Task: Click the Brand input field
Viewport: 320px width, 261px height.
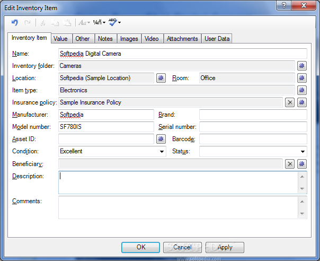Action: click(x=253, y=115)
